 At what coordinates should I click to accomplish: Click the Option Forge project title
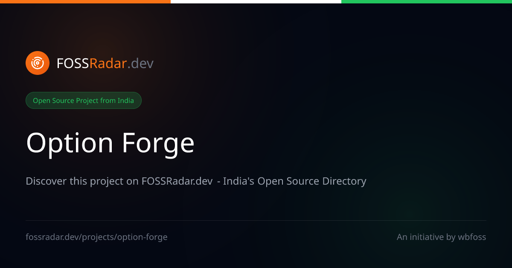click(110, 143)
